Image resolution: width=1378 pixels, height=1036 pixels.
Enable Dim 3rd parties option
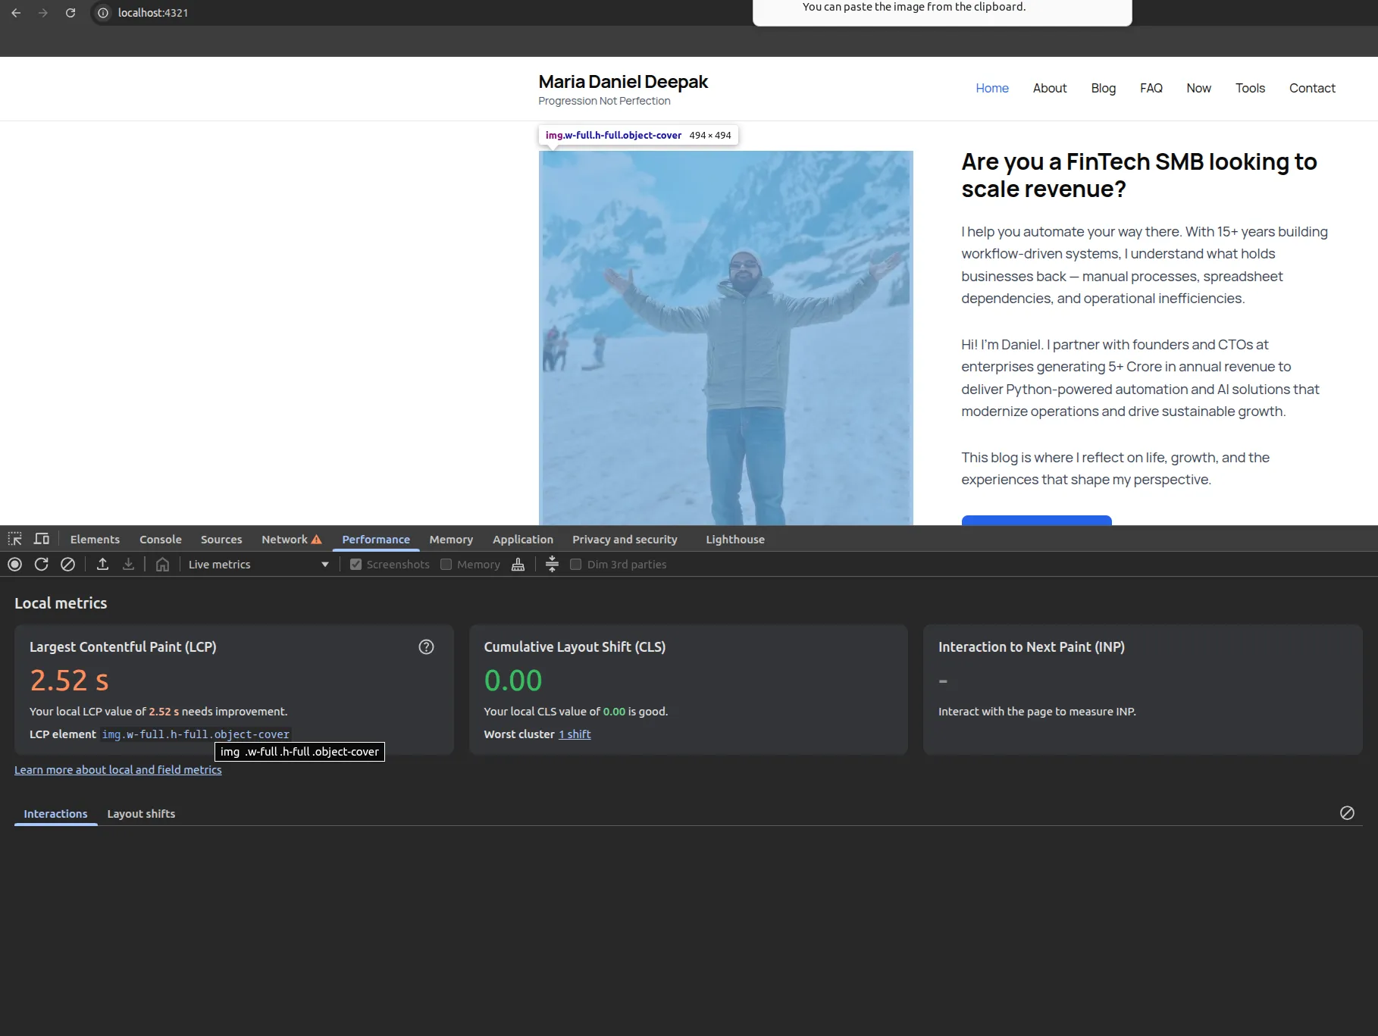[575, 565]
